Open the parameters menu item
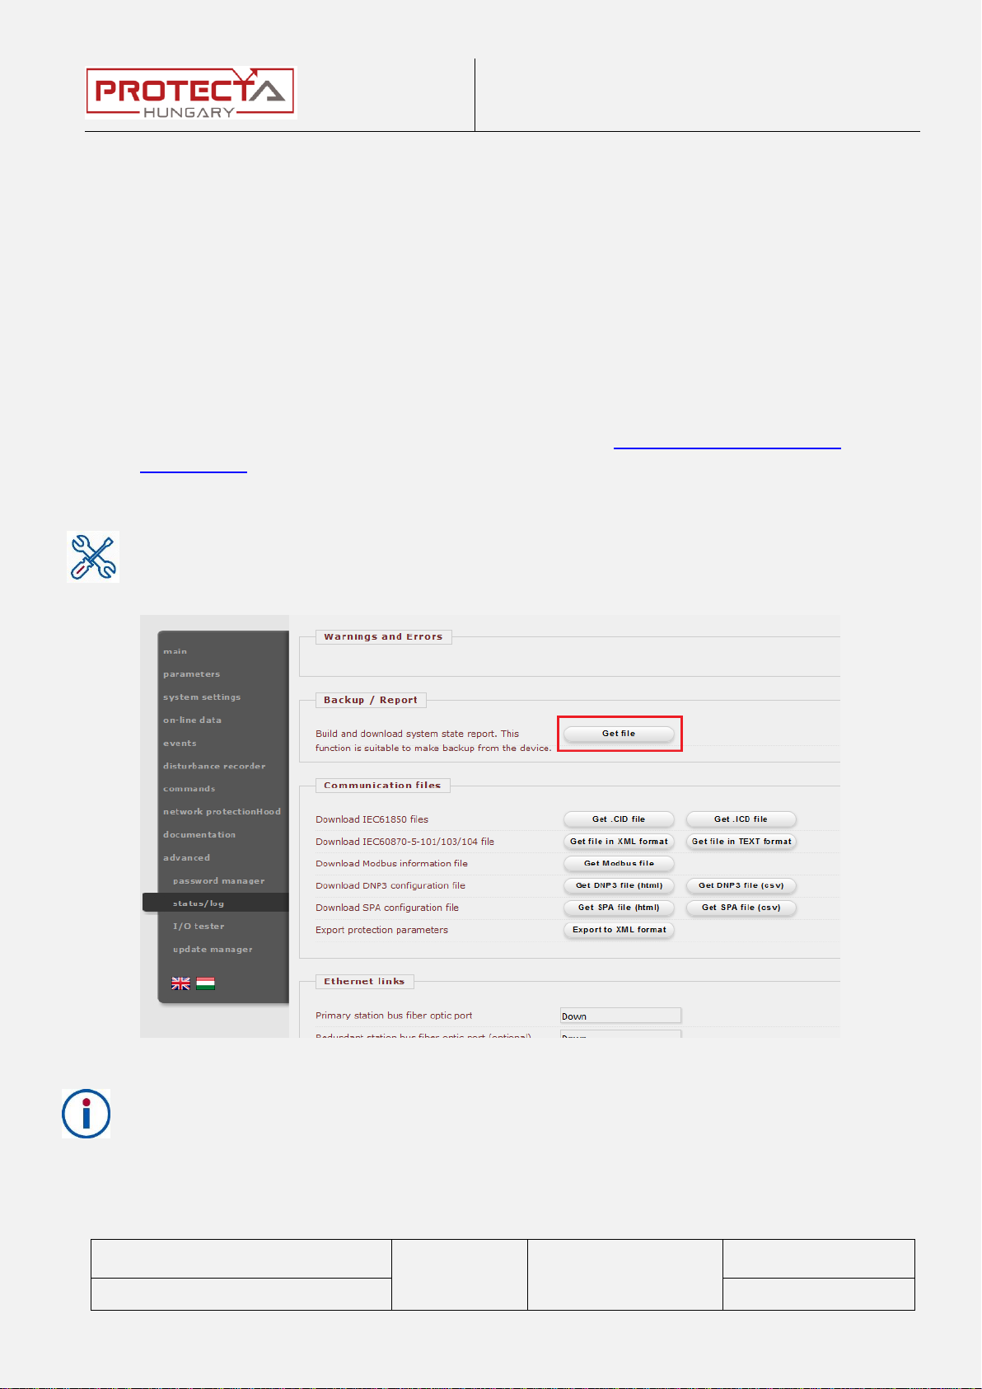982x1389 pixels. [191, 674]
